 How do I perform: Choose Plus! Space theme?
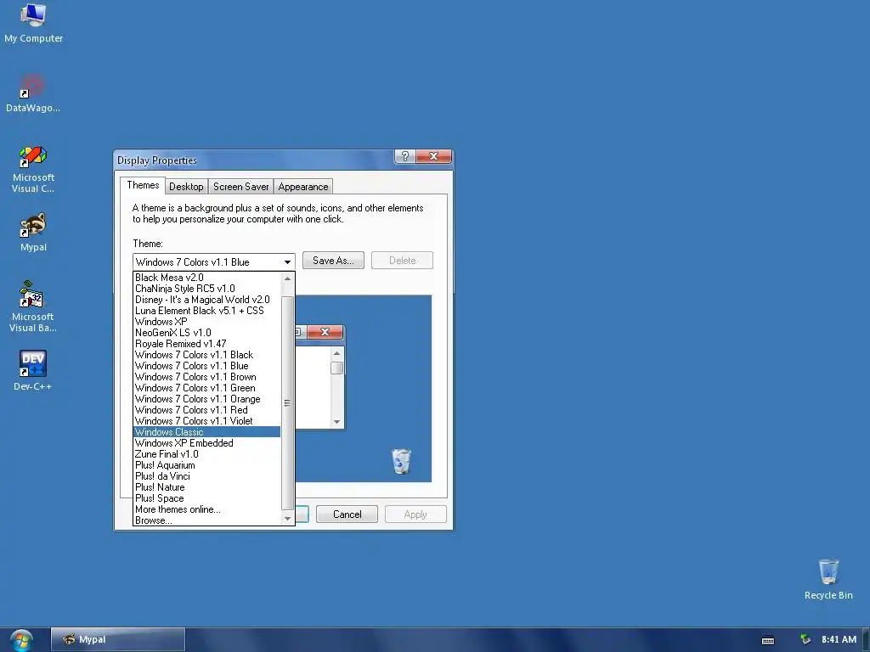pyautogui.click(x=207, y=498)
